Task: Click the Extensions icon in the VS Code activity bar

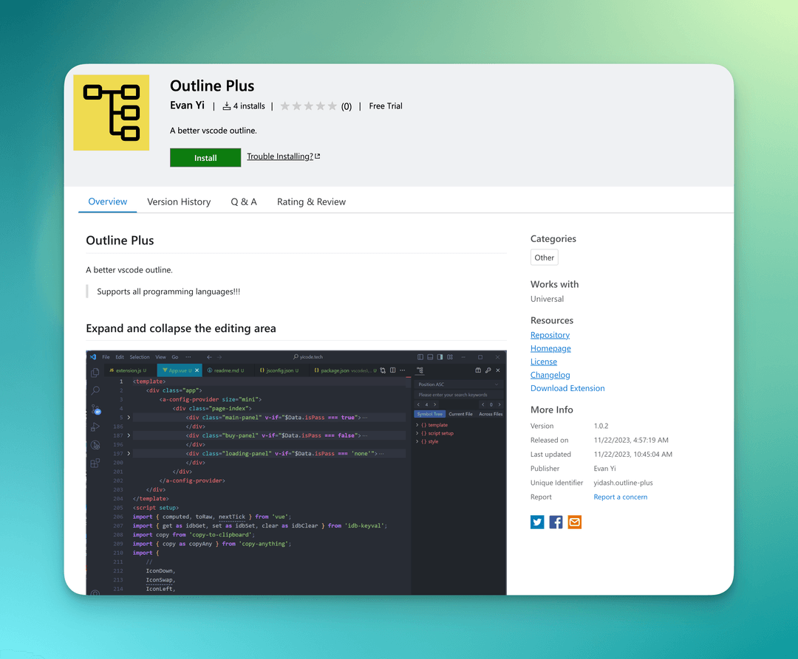Action: click(x=95, y=463)
